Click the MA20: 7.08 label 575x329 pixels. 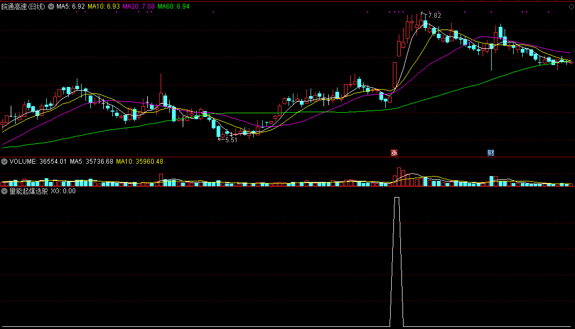[x=139, y=6]
